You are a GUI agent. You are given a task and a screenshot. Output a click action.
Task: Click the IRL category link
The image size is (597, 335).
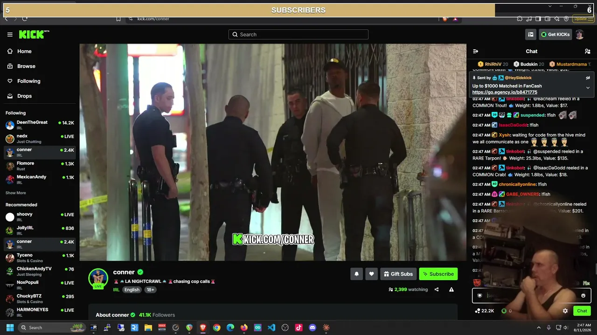116,290
